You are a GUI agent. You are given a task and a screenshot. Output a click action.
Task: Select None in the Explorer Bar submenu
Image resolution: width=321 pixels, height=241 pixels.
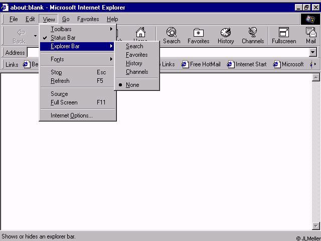(x=137, y=85)
